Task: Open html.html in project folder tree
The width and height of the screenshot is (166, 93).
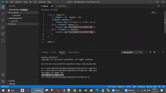Action: pyautogui.click(x=23, y=21)
